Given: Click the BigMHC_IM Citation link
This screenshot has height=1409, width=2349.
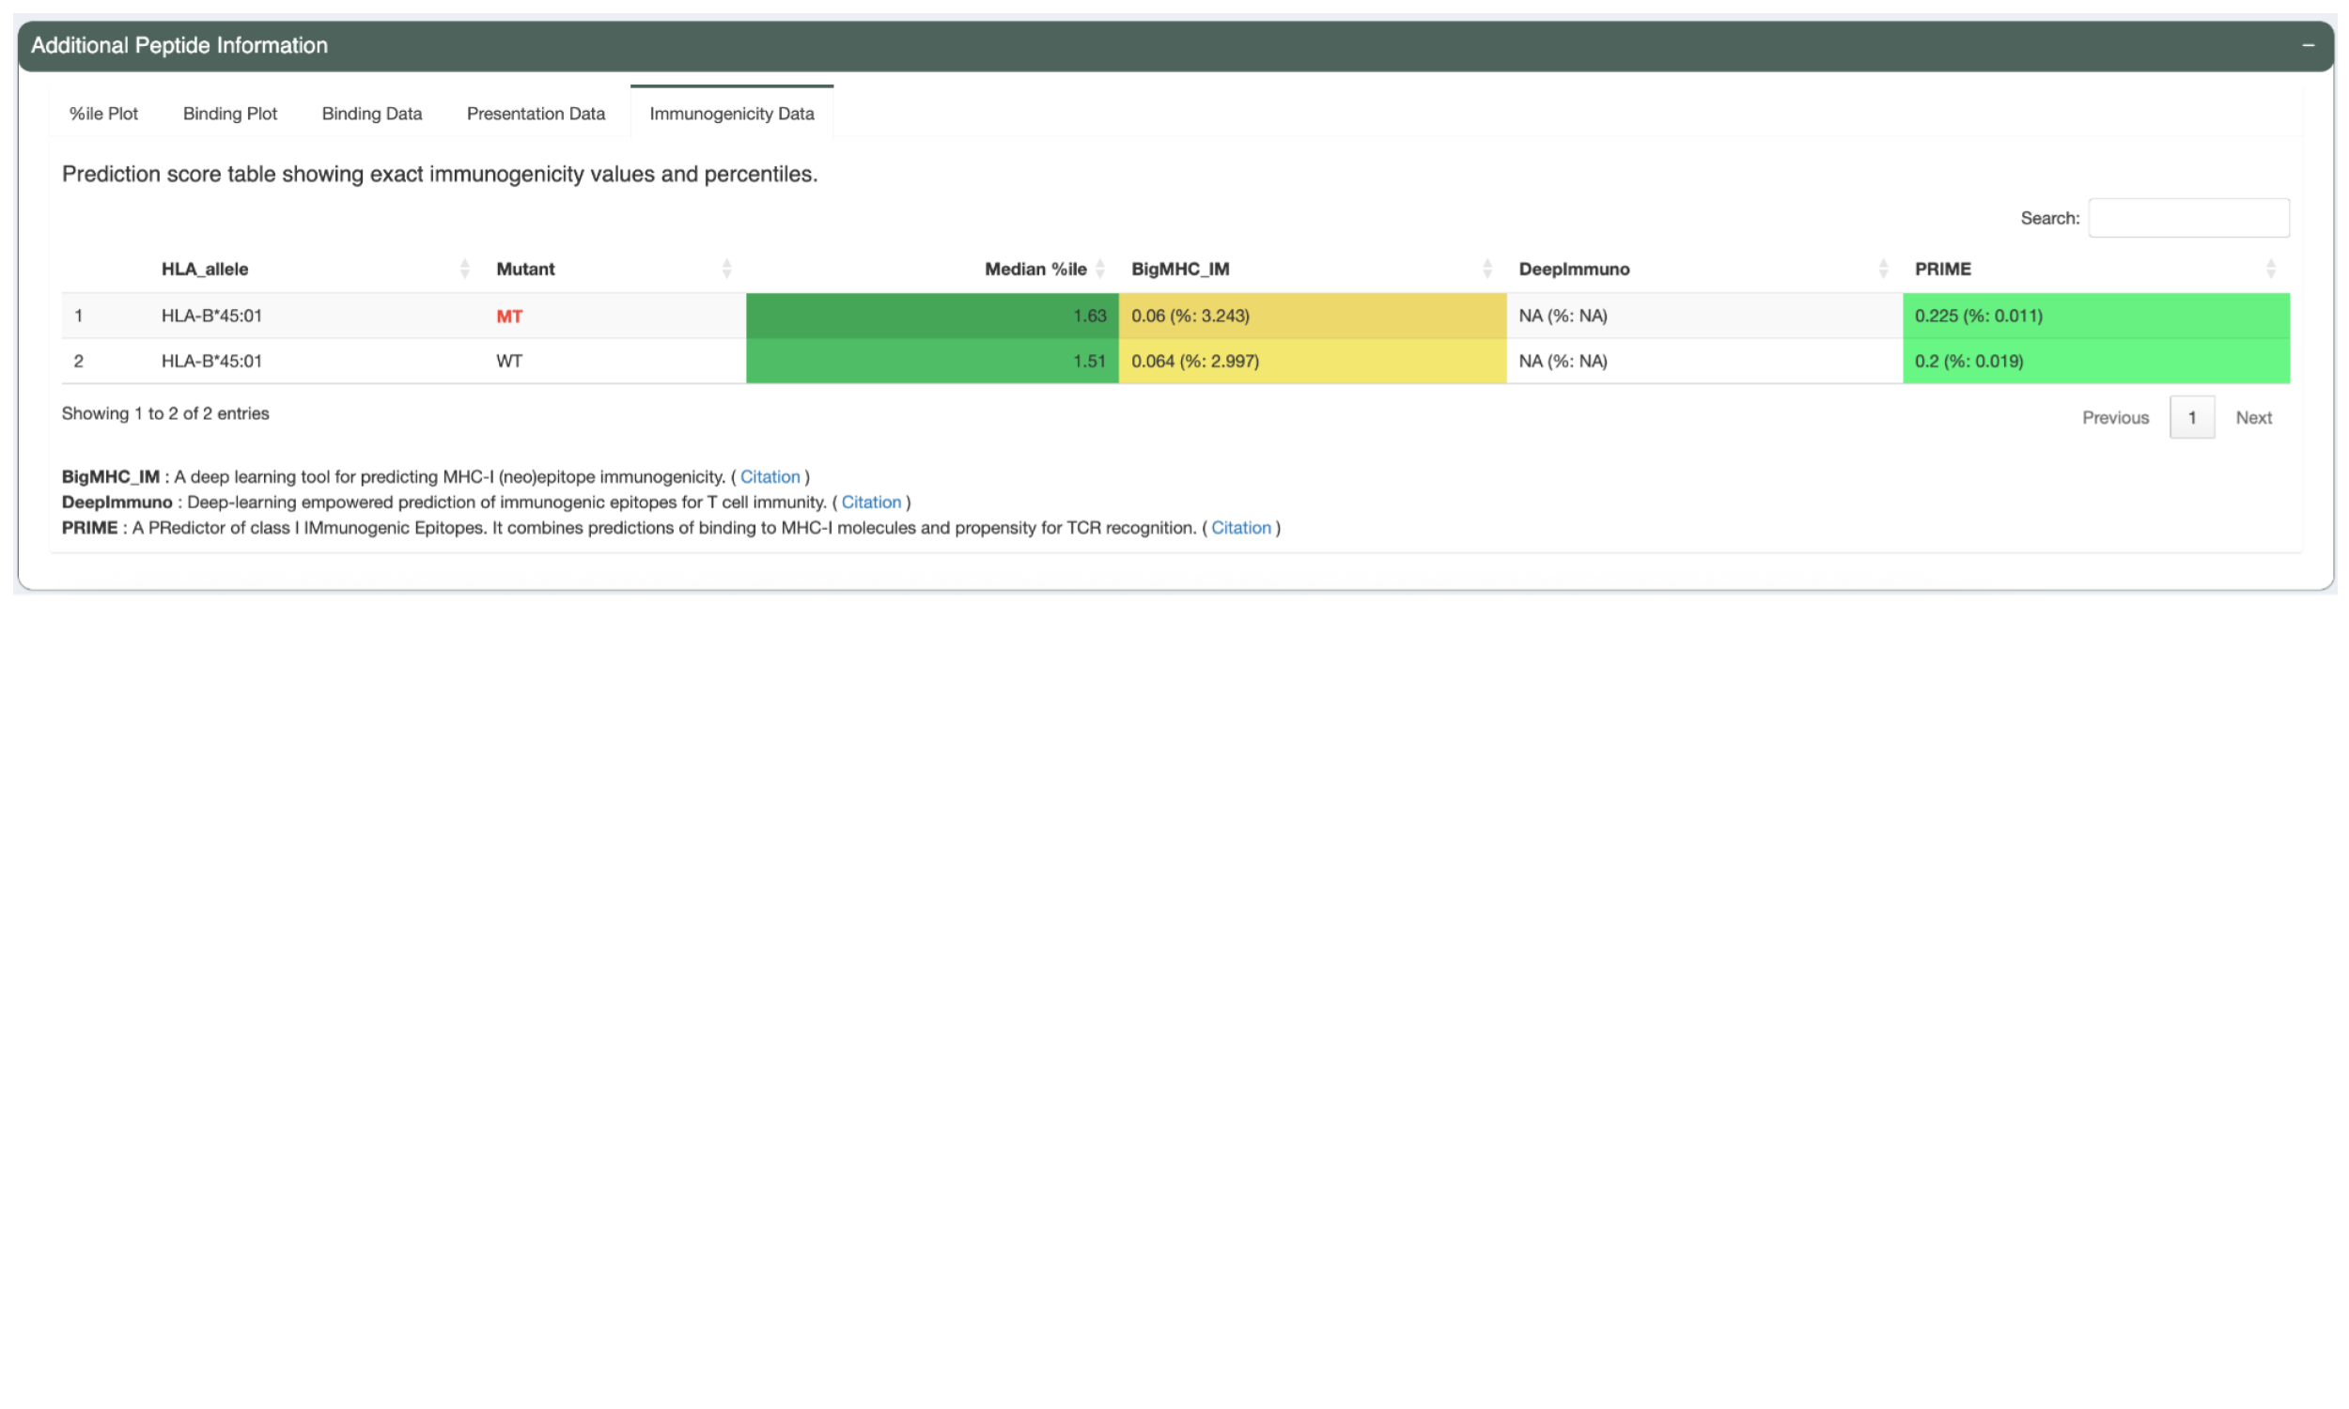Looking at the screenshot, I should coord(770,476).
